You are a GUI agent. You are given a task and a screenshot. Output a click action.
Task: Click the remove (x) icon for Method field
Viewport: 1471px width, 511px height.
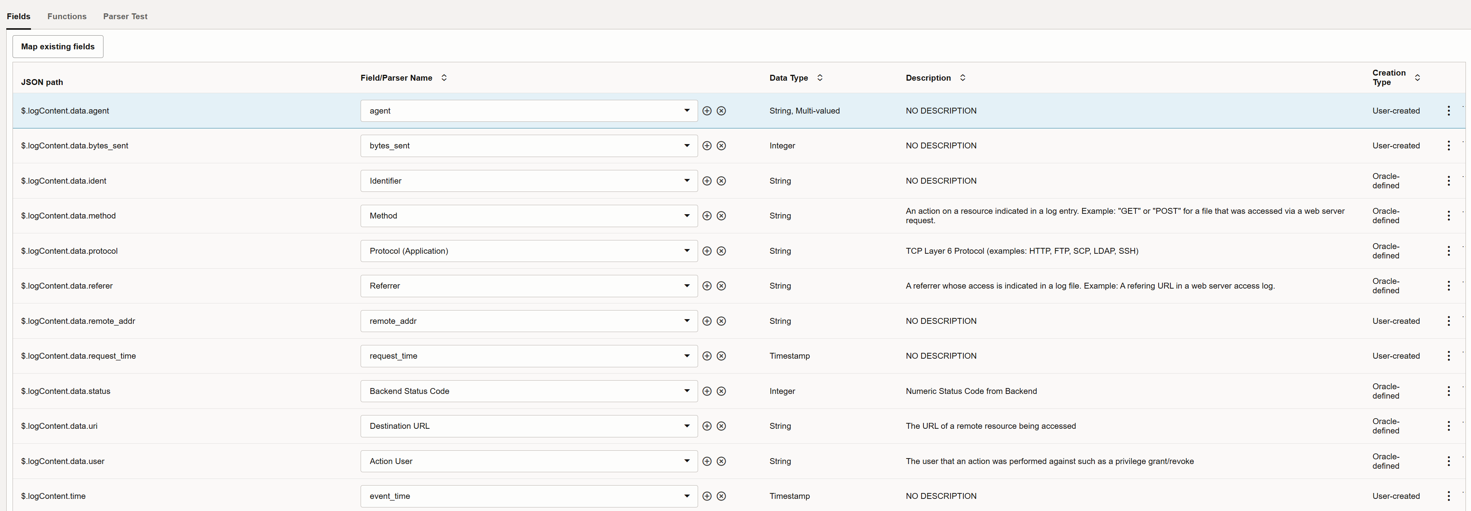pyautogui.click(x=721, y=216)
